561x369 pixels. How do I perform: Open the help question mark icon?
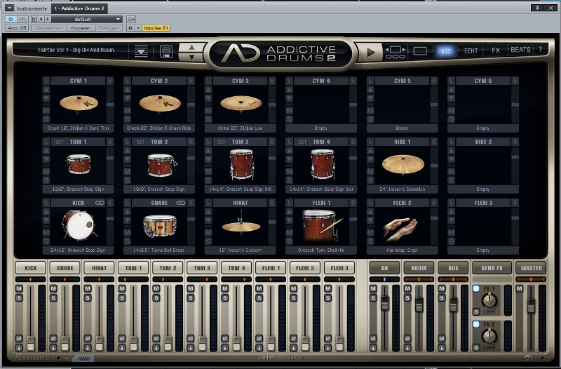click(540, 50)
